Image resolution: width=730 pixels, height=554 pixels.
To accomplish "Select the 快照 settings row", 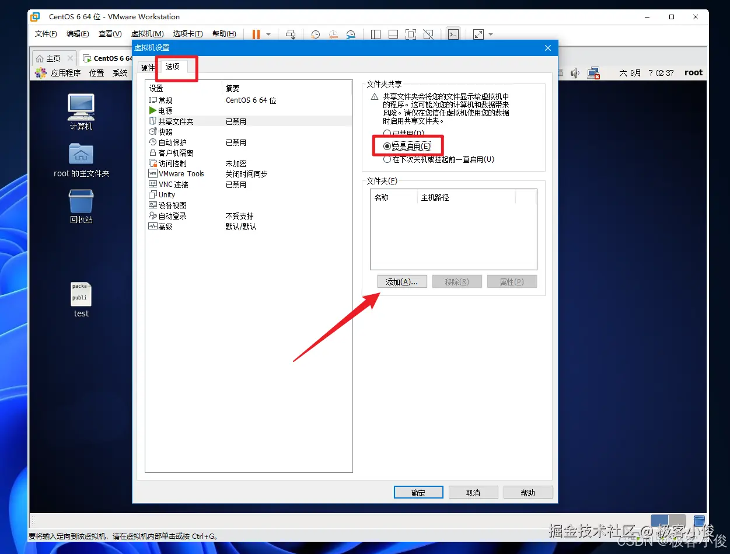I will coord(249,132).
